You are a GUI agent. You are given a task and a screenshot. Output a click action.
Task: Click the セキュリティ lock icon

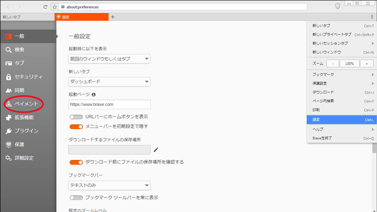click(x=9, y=77)
